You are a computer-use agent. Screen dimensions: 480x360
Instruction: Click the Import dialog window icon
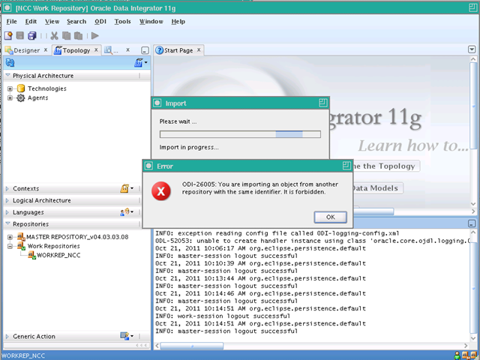(157, 103)
